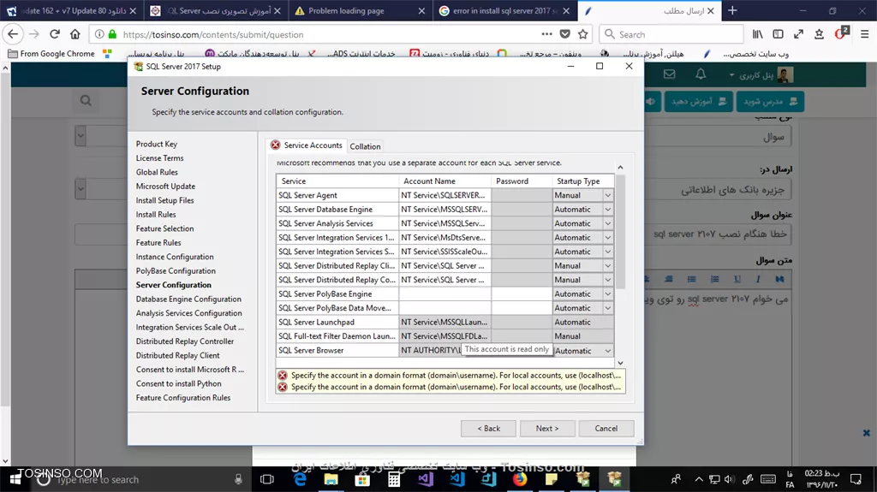Screen dimensions: 877x492
Task: Click the password cell for SQL Server PolyBase Engine
Action: point(522,293)
